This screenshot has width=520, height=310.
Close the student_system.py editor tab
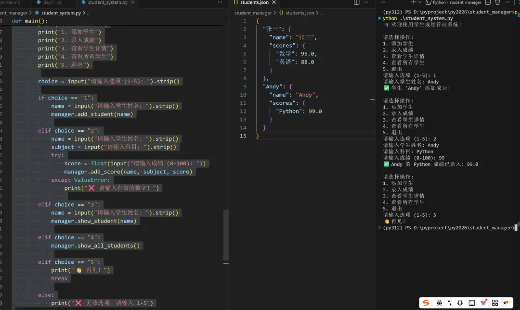[133, 2]
